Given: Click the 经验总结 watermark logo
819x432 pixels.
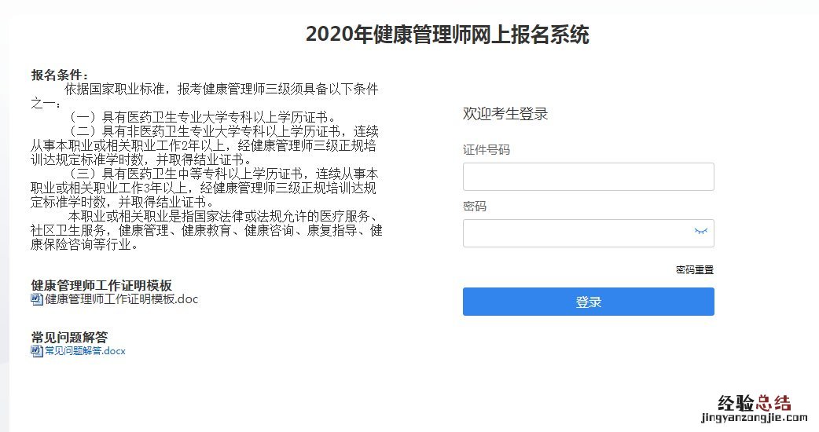Looking at the screenshot, I should point(755,403).
